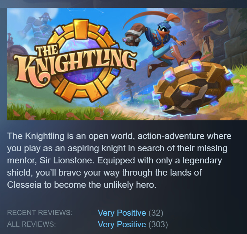Click the recent review count (32)
The image size is (247, 234).
click(x=156, y=213)
